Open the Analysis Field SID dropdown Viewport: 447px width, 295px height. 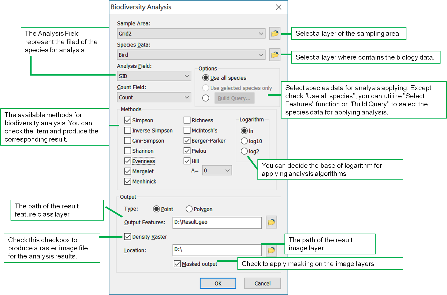point(187,76)
